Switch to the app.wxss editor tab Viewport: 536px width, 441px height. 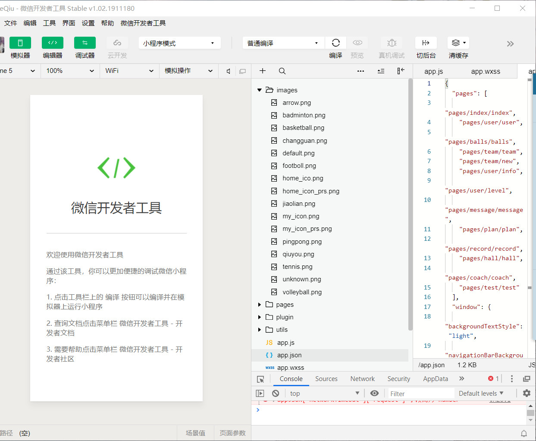click(486, 72)
